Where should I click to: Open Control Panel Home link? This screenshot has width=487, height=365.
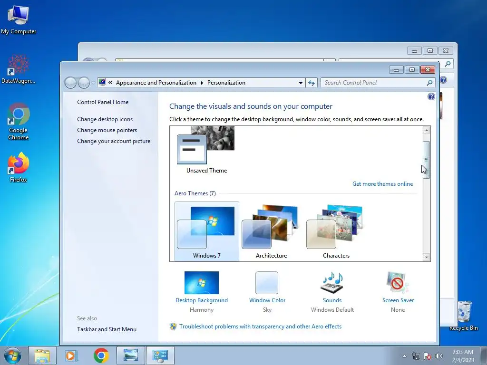pyautogui.click(x=103, y=102)
